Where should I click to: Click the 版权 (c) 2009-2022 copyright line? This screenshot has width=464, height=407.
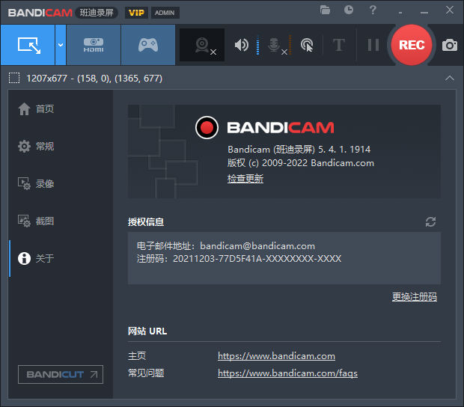click(301, 163)
